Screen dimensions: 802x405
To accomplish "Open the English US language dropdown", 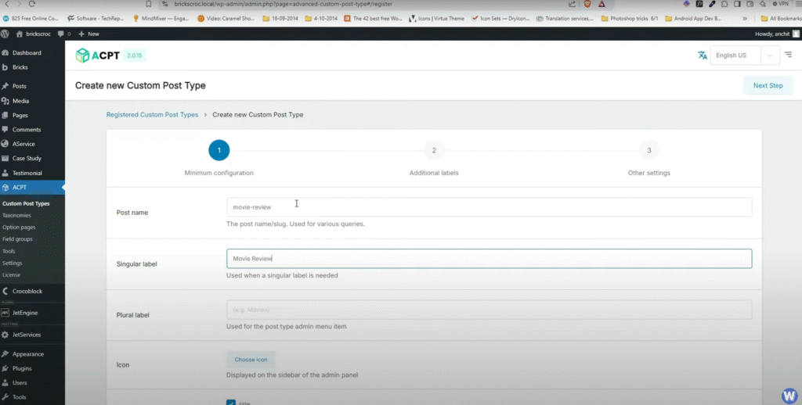I will coord(745,56).
